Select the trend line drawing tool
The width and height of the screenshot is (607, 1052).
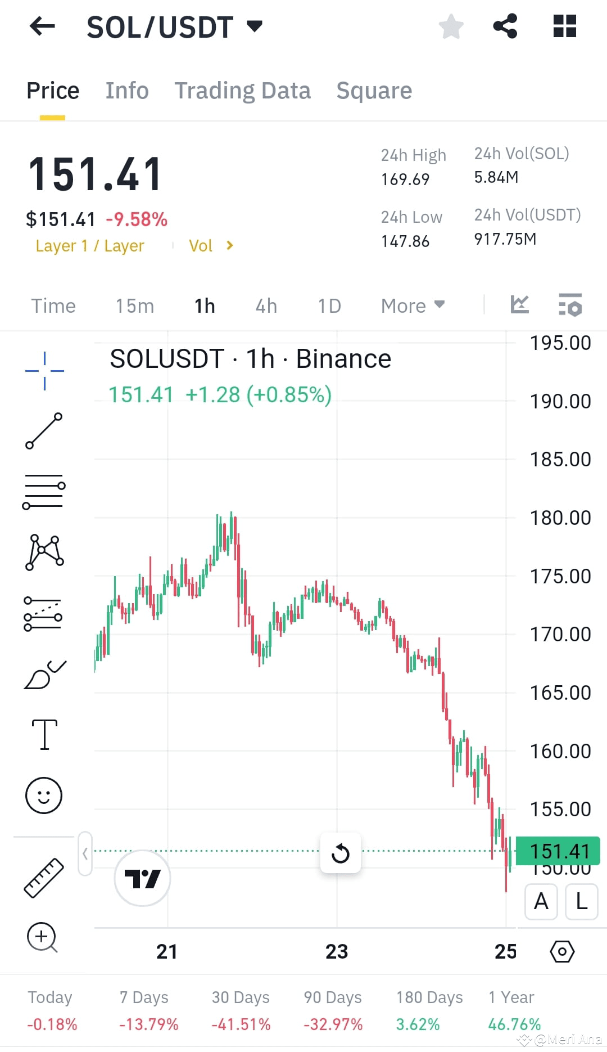click(x=43, y=431)
